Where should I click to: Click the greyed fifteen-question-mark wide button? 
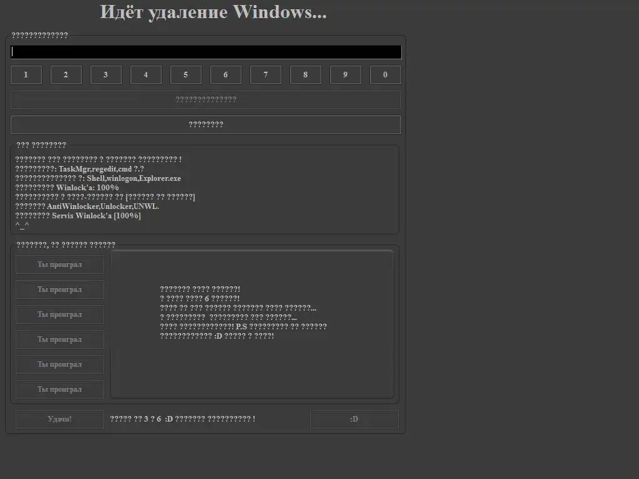click(206, 100)
